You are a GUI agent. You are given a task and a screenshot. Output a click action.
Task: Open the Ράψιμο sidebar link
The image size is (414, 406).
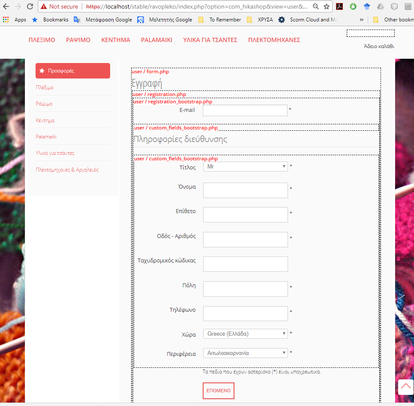pos(44,104)
